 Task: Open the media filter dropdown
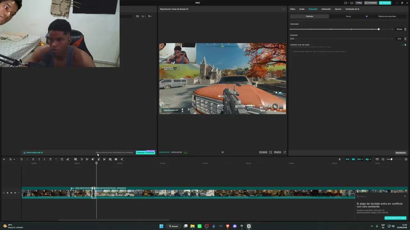(x=150, y=16)
